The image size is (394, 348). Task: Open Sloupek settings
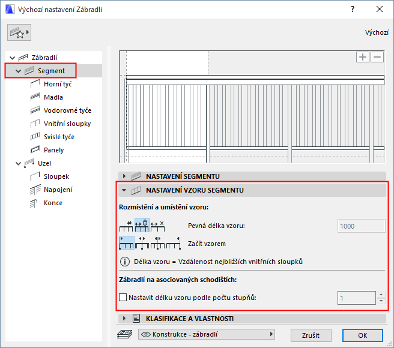coord(56,176)
